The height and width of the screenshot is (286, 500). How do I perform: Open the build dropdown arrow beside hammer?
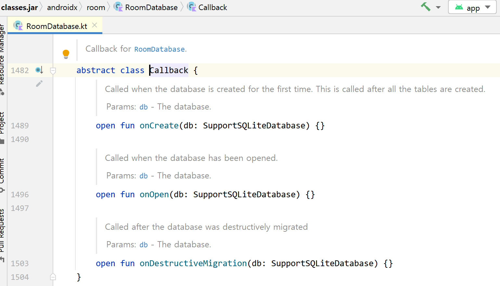coord(438,7)
